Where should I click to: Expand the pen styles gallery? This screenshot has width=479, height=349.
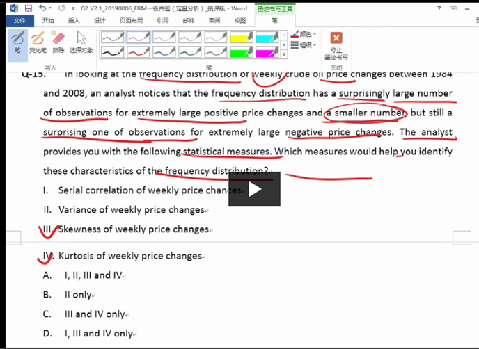pos(283,53)
